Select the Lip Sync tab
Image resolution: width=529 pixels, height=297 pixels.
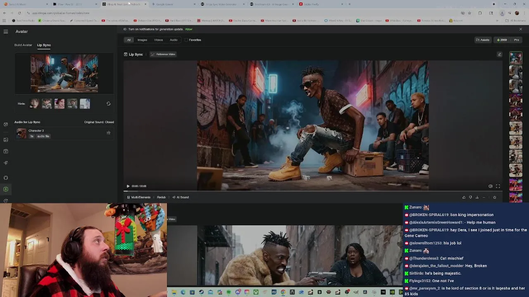44,45
